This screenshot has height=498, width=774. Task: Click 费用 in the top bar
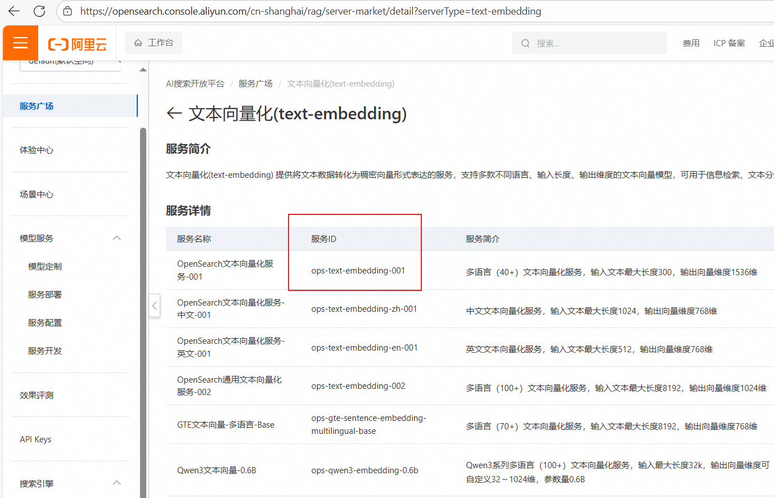coord(691,43)
